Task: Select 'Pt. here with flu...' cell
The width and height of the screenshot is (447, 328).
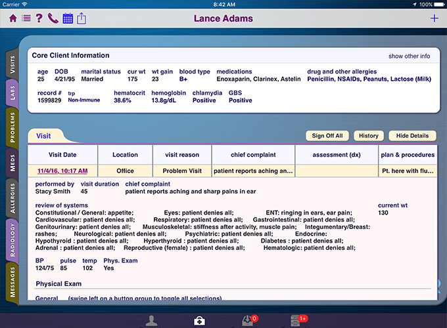Action: click(408, 171)
